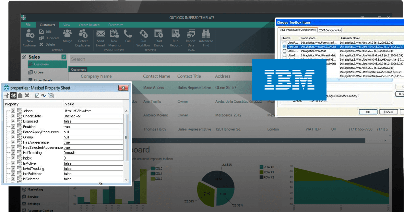Click Property Sheet scrollbar up arrow
Screen dimensions: 404x212
pyautogui.click(x=126, y=111)
